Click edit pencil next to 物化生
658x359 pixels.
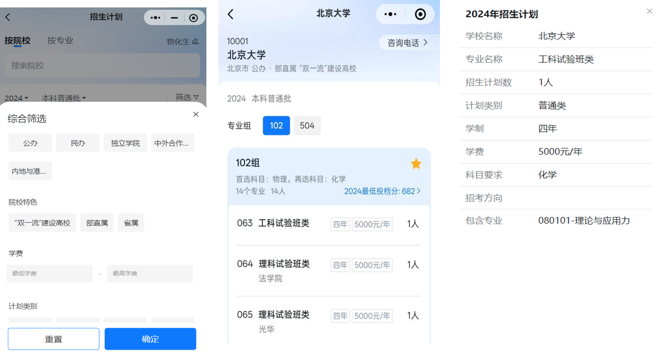[x=196, y=42]
